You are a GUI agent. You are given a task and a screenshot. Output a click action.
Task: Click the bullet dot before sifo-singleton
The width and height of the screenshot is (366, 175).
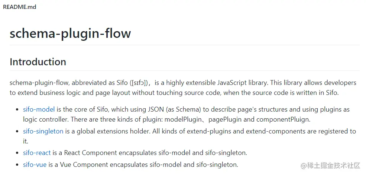tap(17, 131)
